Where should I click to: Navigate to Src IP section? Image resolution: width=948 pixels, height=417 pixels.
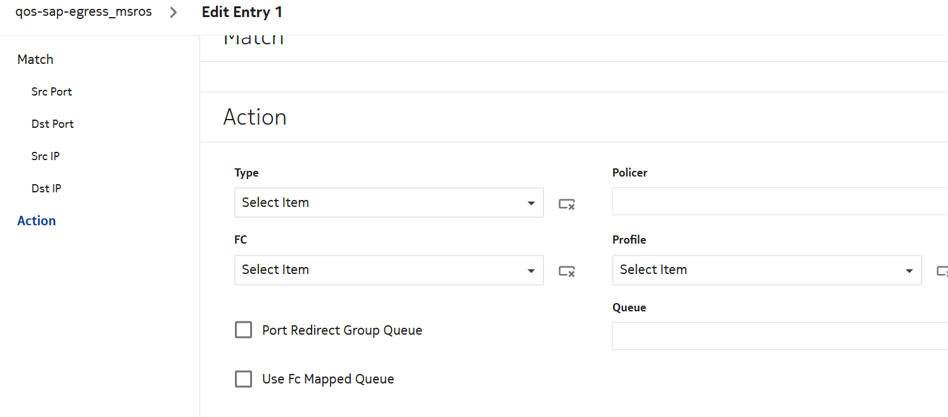tap(46, 156)
